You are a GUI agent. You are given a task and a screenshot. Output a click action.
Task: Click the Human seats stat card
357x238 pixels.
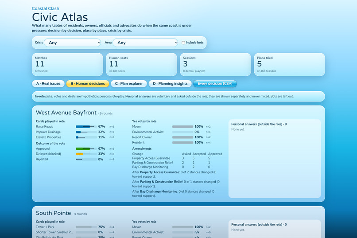141,64
